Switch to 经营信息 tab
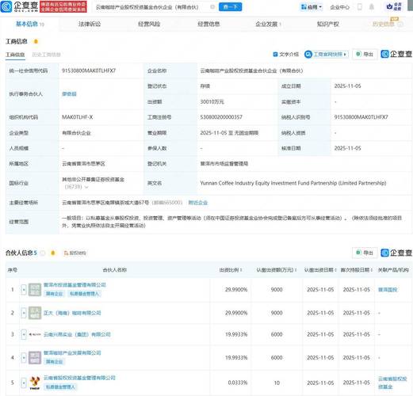The width and height of the screenshot is (413, 396). pos(208,24)
